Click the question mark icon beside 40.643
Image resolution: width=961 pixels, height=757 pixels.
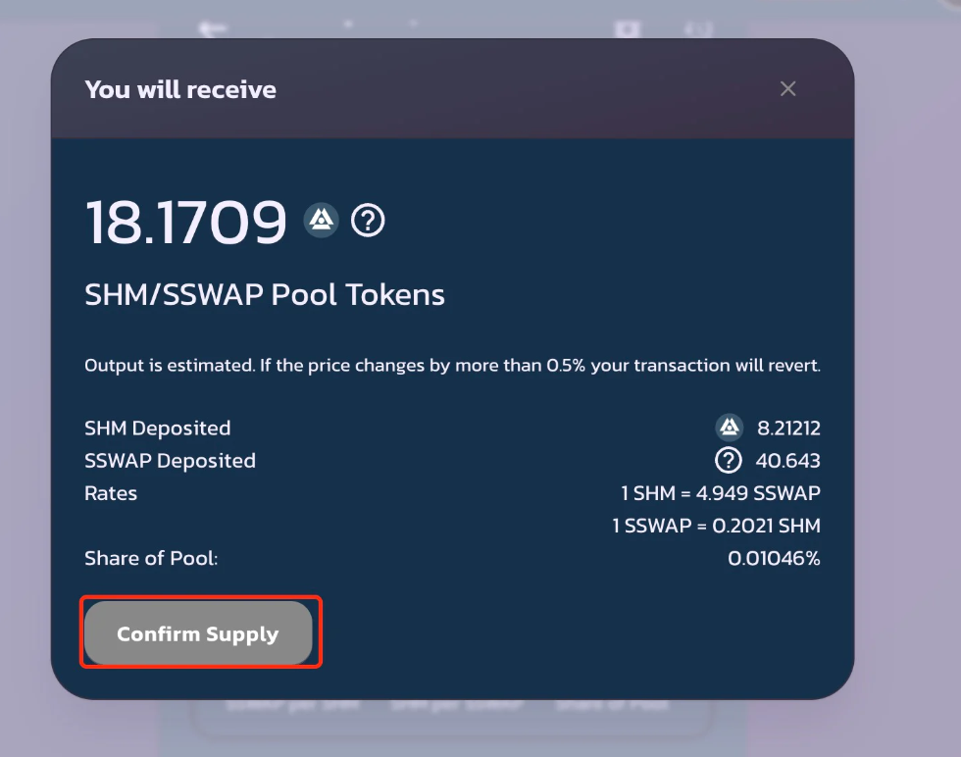point(729,460)
